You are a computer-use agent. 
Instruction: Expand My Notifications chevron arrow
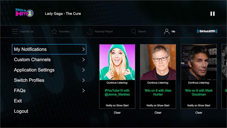click(83, 49)
